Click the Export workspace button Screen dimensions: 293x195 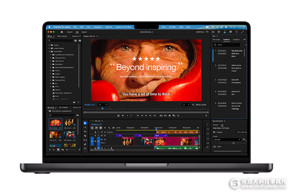tap(84, 32)
